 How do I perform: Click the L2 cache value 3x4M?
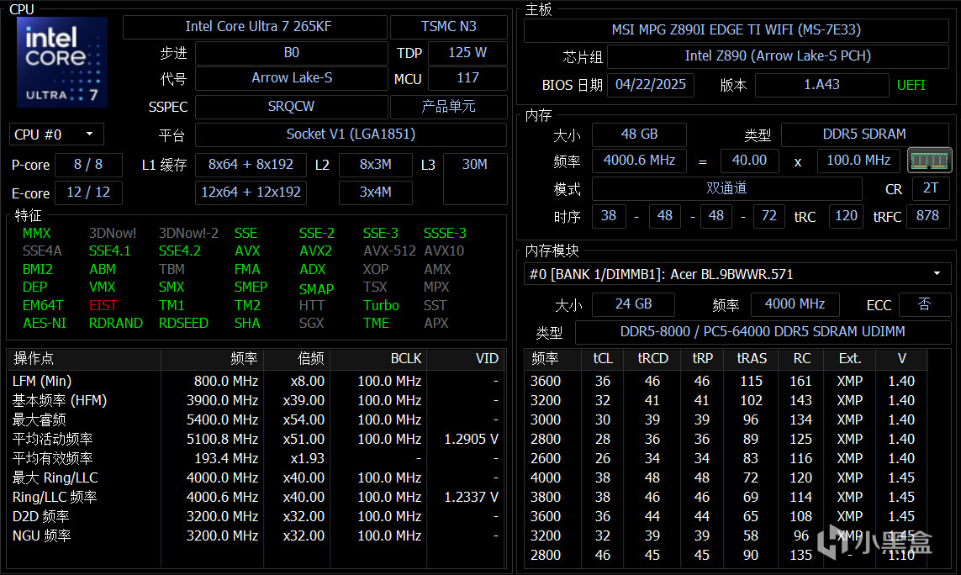pyautogui.click(x=375, y=193)
